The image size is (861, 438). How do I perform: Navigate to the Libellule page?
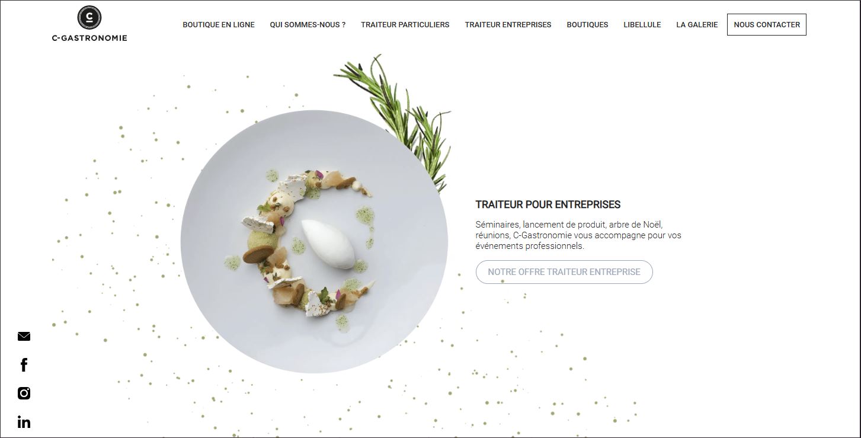tap(642, 25)
